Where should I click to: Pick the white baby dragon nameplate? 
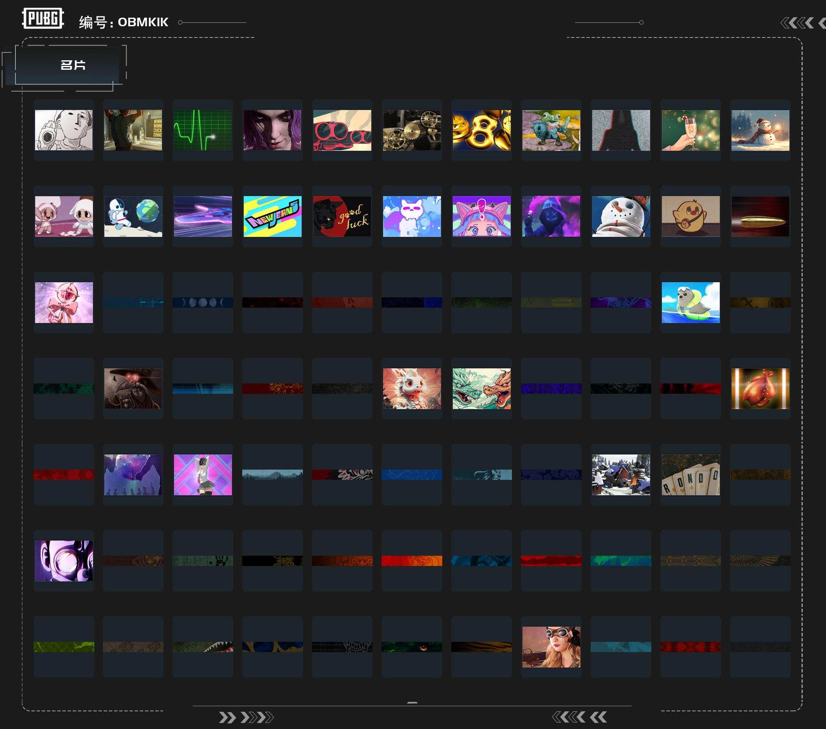(412, 388)
